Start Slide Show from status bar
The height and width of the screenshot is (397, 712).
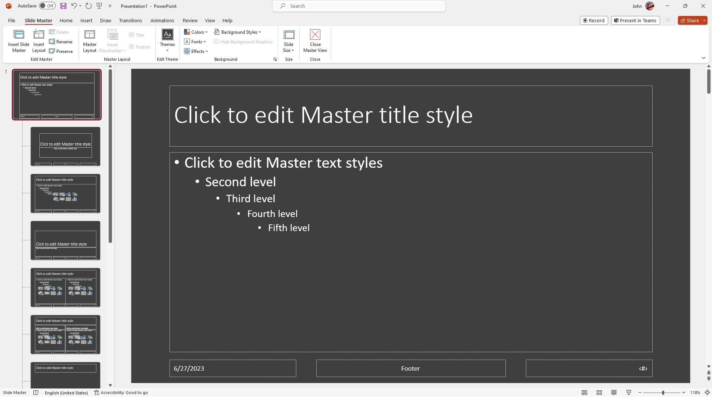click(629, 393)
